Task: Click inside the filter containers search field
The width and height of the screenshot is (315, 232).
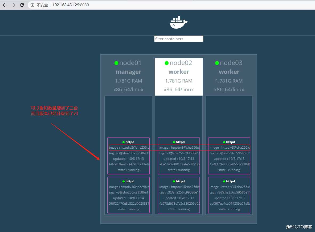Action: click(178, 39)
